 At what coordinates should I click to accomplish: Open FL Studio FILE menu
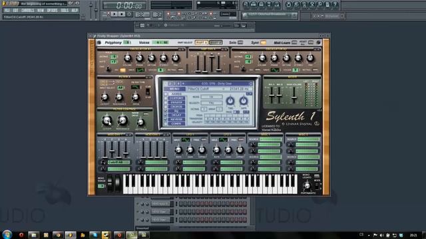point(7,11)
